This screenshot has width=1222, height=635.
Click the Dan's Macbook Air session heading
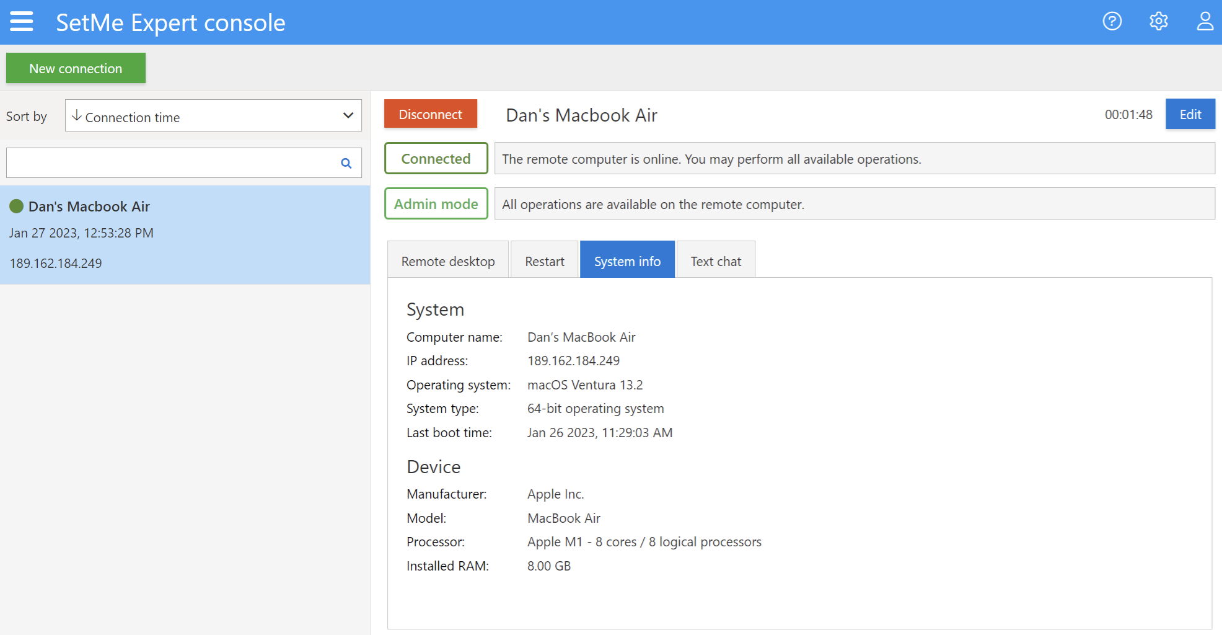click(x=581, y=115)
